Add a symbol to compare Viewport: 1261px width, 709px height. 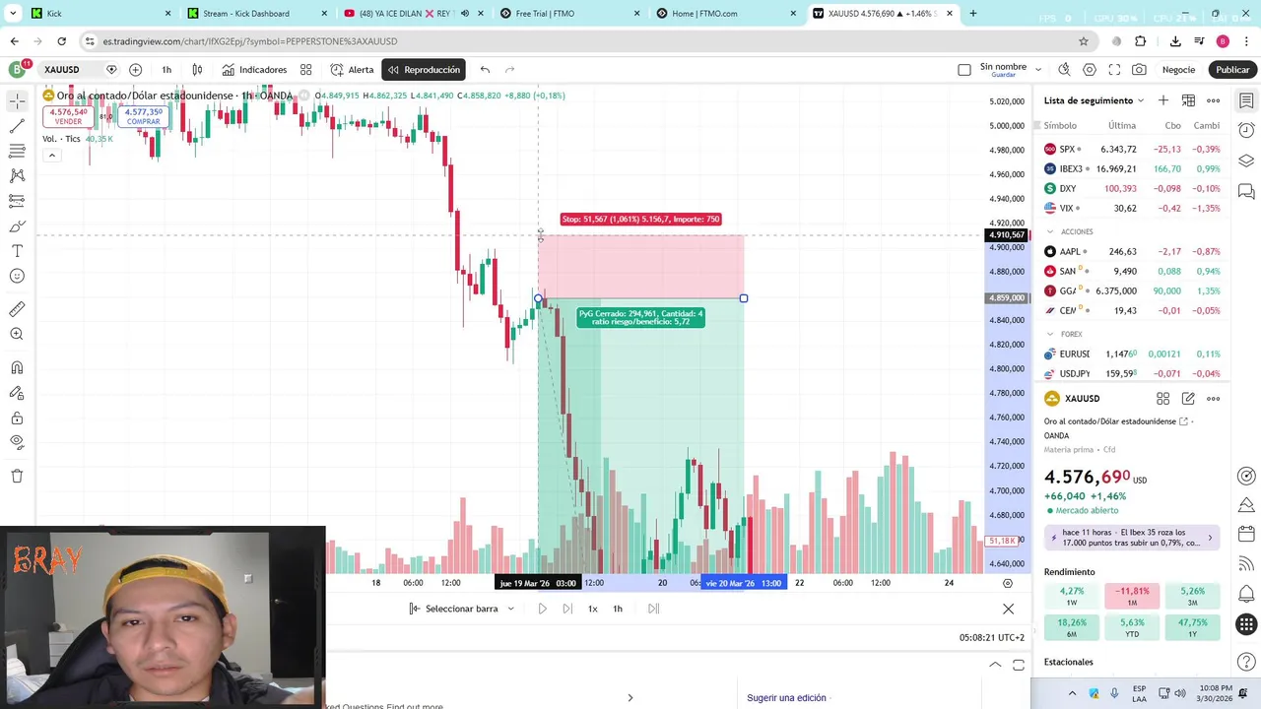pyautogui.click(x=135, y=70)
